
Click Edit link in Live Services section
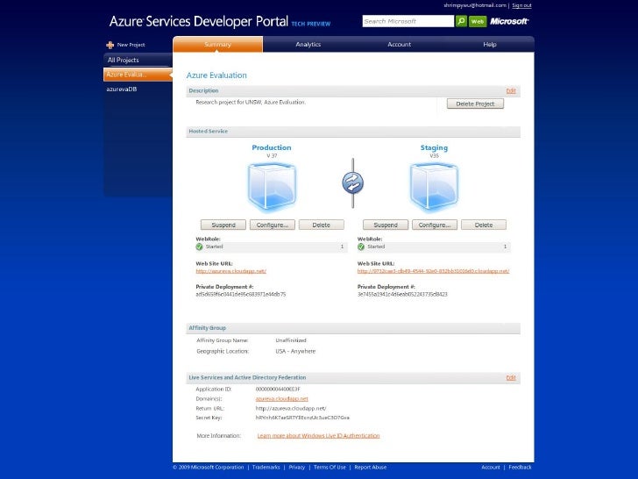[511, 377]
